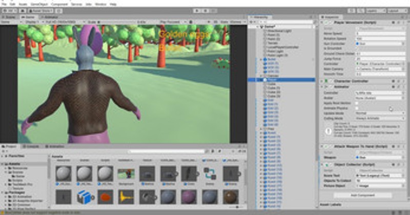Click the global search magnifier icon in the toolbar
Image resolution: width=410 pixels, height=215 pixels.
tap(361, 11)
